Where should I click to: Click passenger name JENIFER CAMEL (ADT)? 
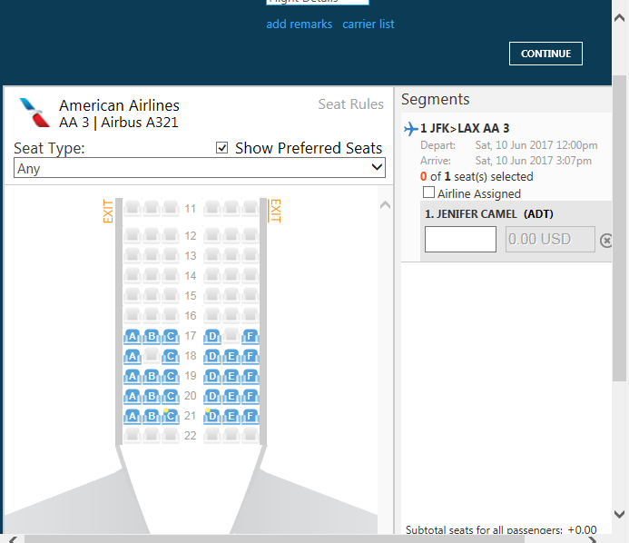[488, 214]
